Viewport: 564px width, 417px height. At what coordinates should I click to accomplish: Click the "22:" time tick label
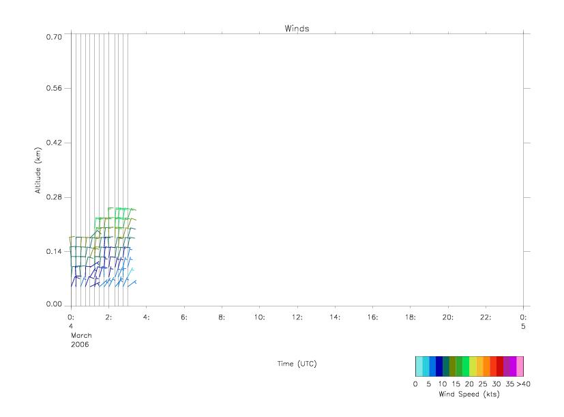(486, 317)
